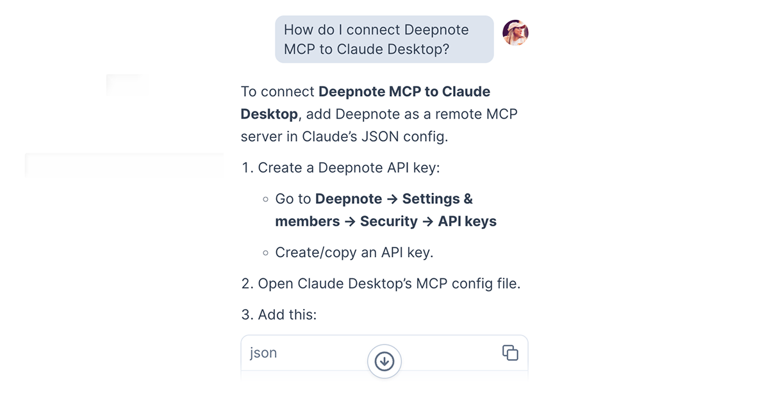Click the bold "API keys" text
The width and height of the screenshot is (769, 402).
pos(467,221)
